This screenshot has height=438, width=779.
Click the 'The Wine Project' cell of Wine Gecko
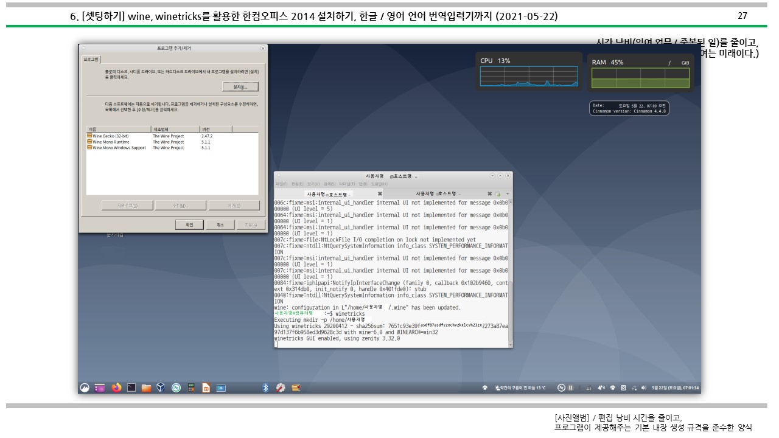tap(168, 136)
